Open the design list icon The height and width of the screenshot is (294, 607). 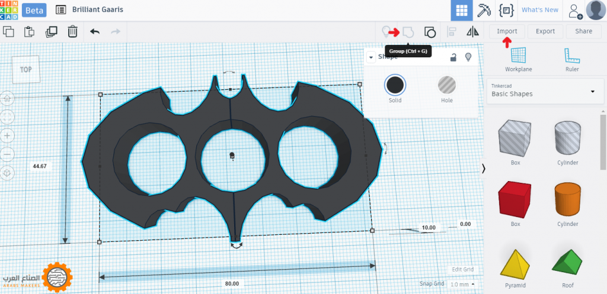[x=60, y=9]
